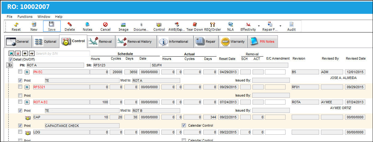Click the round icon beside PN EC
Screen dimensions: 373x142
pyautogui.click(x=27, y=72)
